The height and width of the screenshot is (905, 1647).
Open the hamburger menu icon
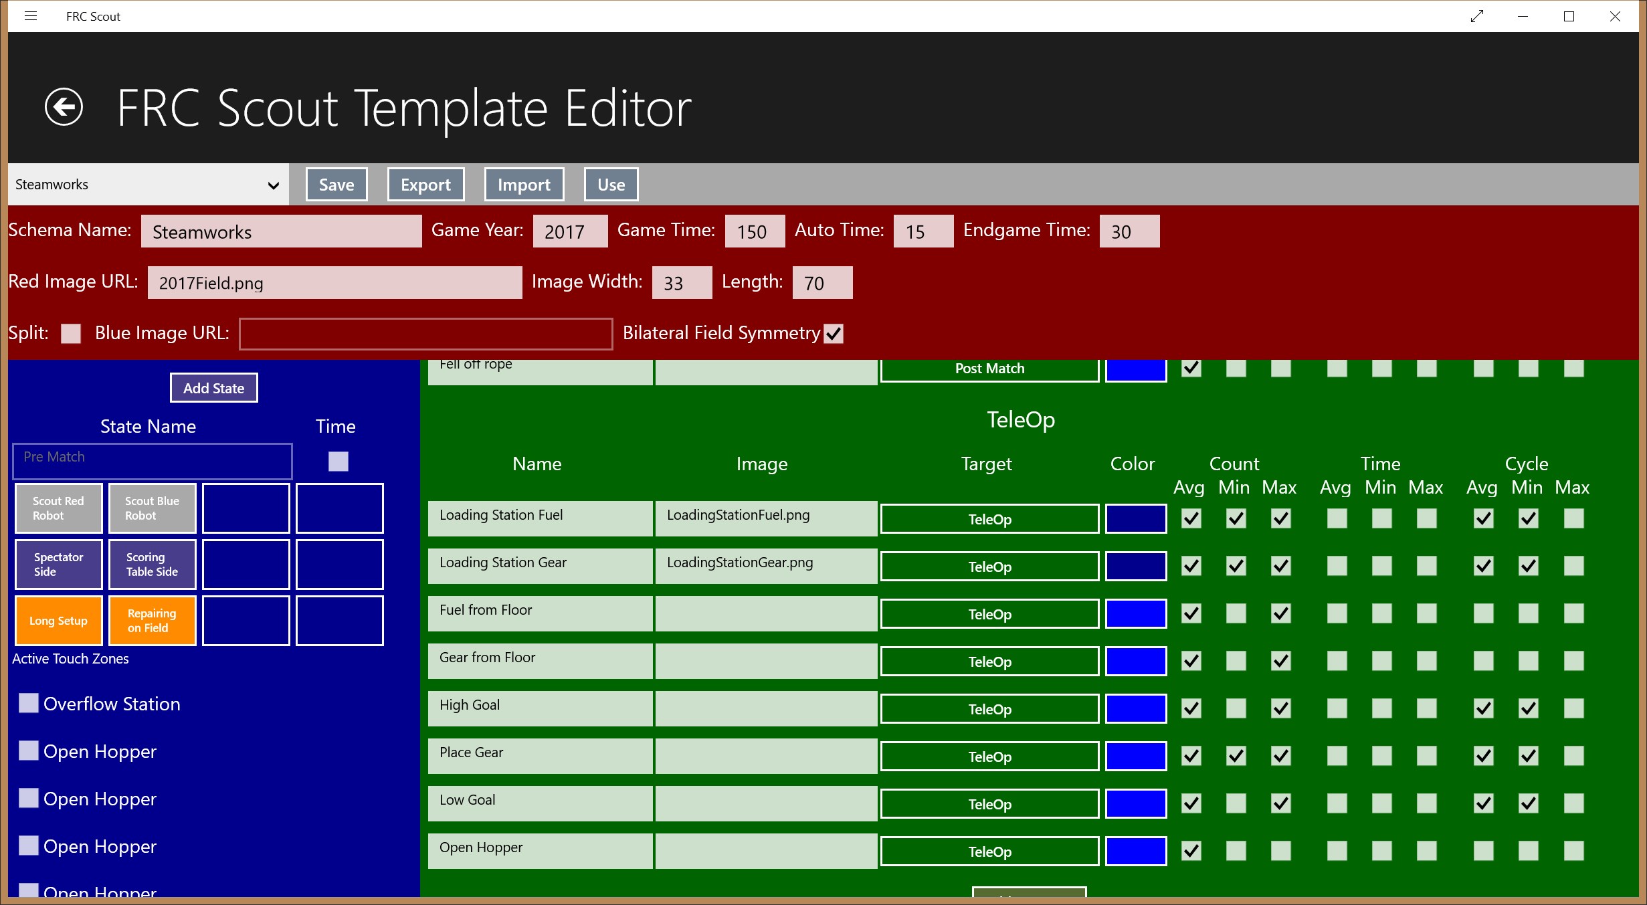click(31, 16)
